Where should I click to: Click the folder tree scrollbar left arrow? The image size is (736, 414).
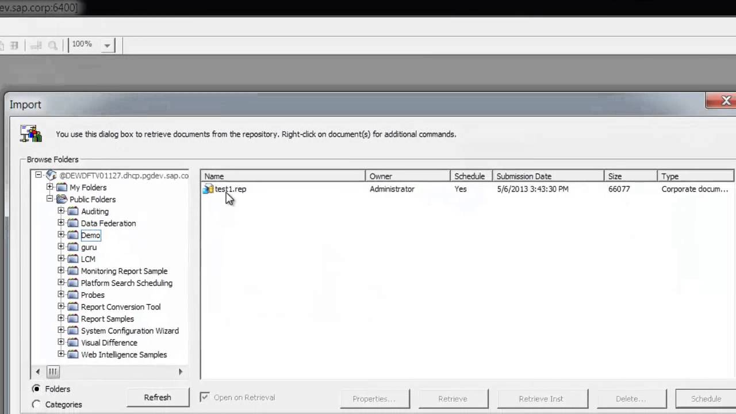click(38, 371)
